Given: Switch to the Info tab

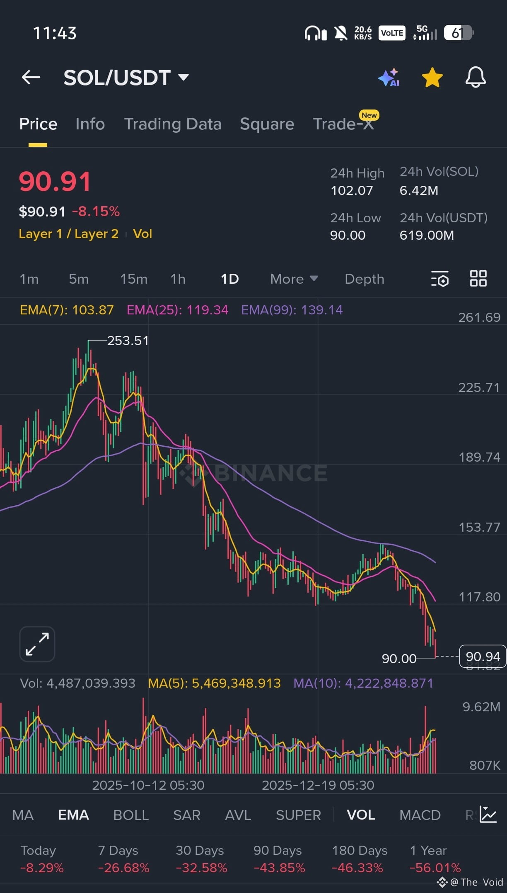Looking at the screenshot, I should click(90, 124).
